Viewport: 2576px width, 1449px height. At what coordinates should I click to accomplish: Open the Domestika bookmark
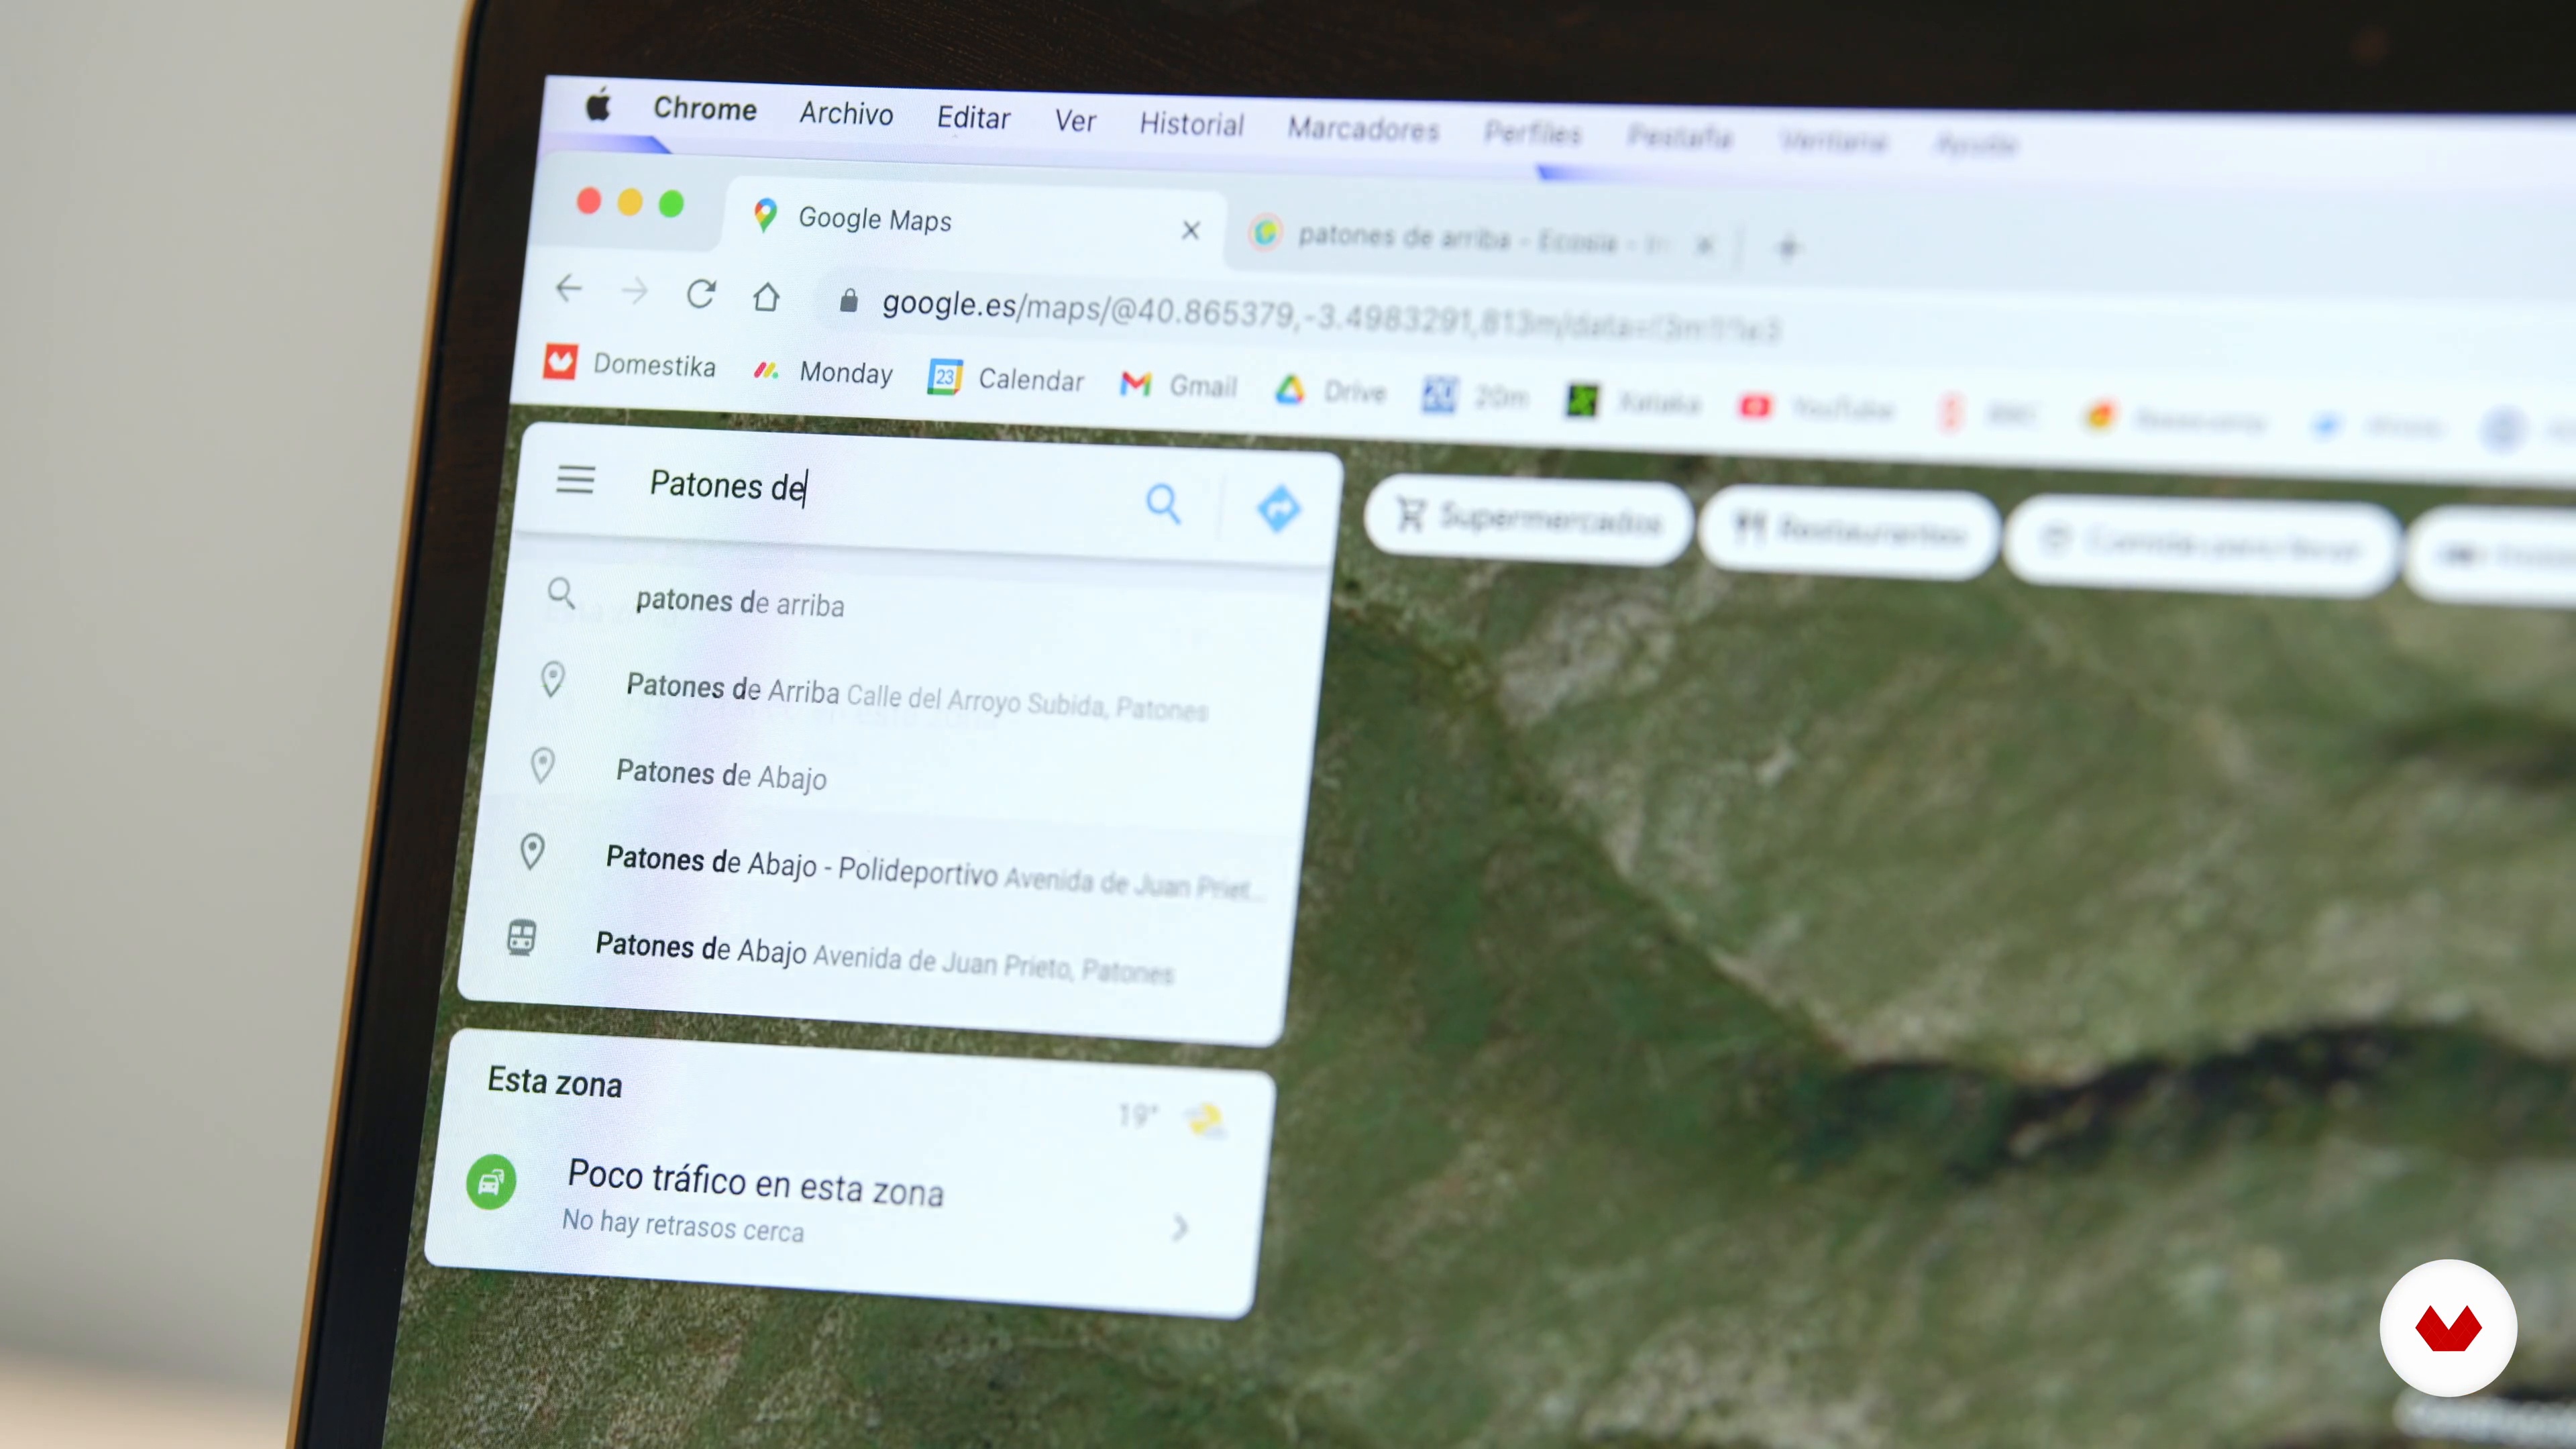[629, 363]
